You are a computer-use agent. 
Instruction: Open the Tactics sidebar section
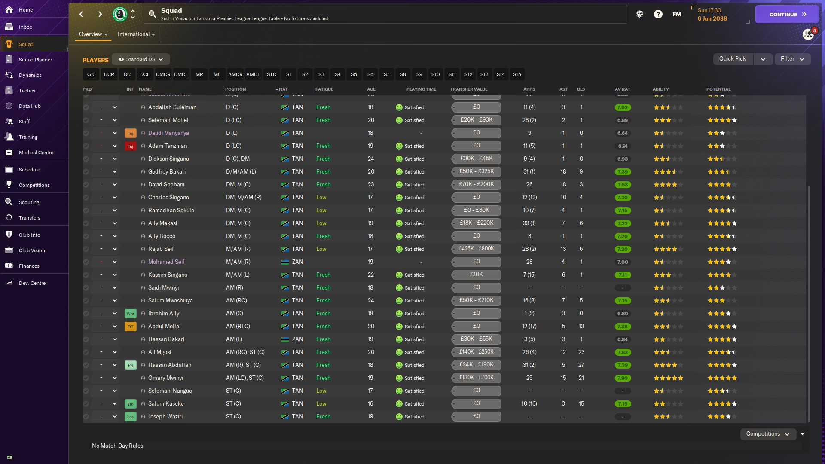[27, 91]
